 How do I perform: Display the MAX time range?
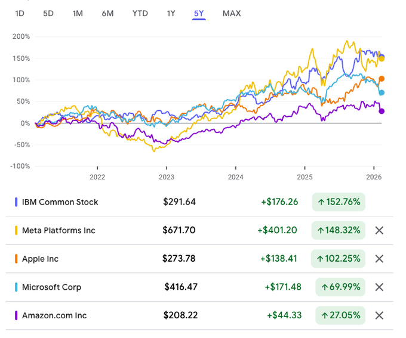(232, 13)
